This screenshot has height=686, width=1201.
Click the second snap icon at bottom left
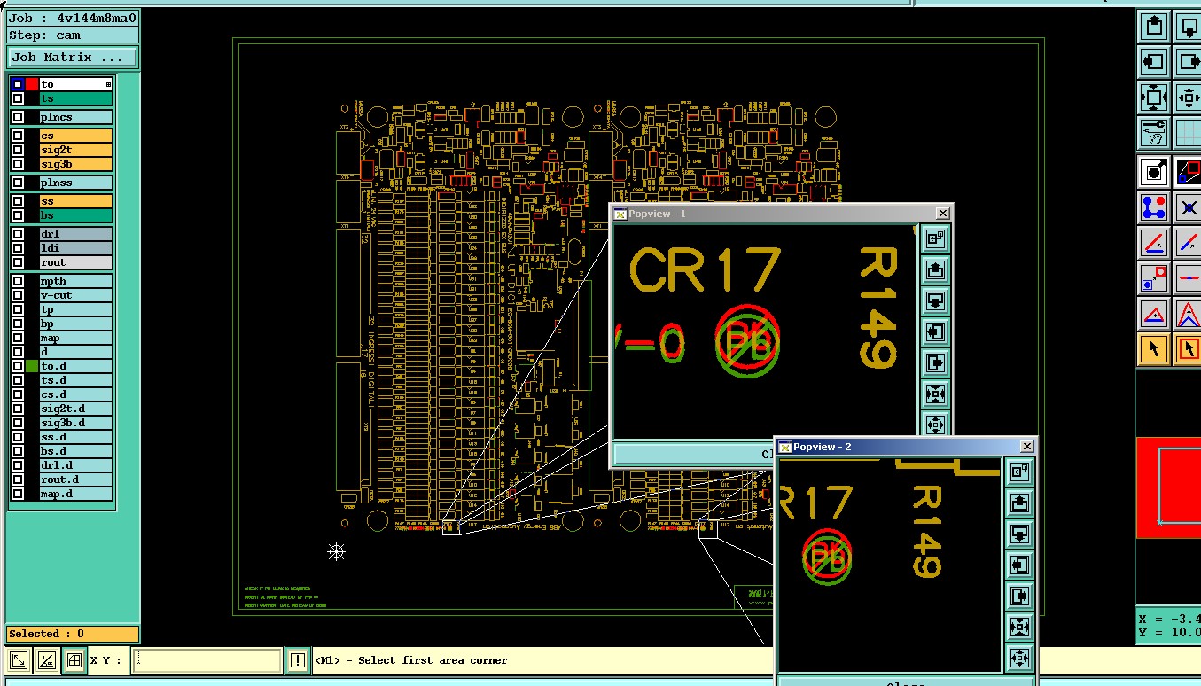point(47,660)
